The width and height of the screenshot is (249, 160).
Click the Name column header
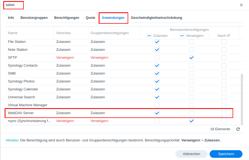pos(13,33)
